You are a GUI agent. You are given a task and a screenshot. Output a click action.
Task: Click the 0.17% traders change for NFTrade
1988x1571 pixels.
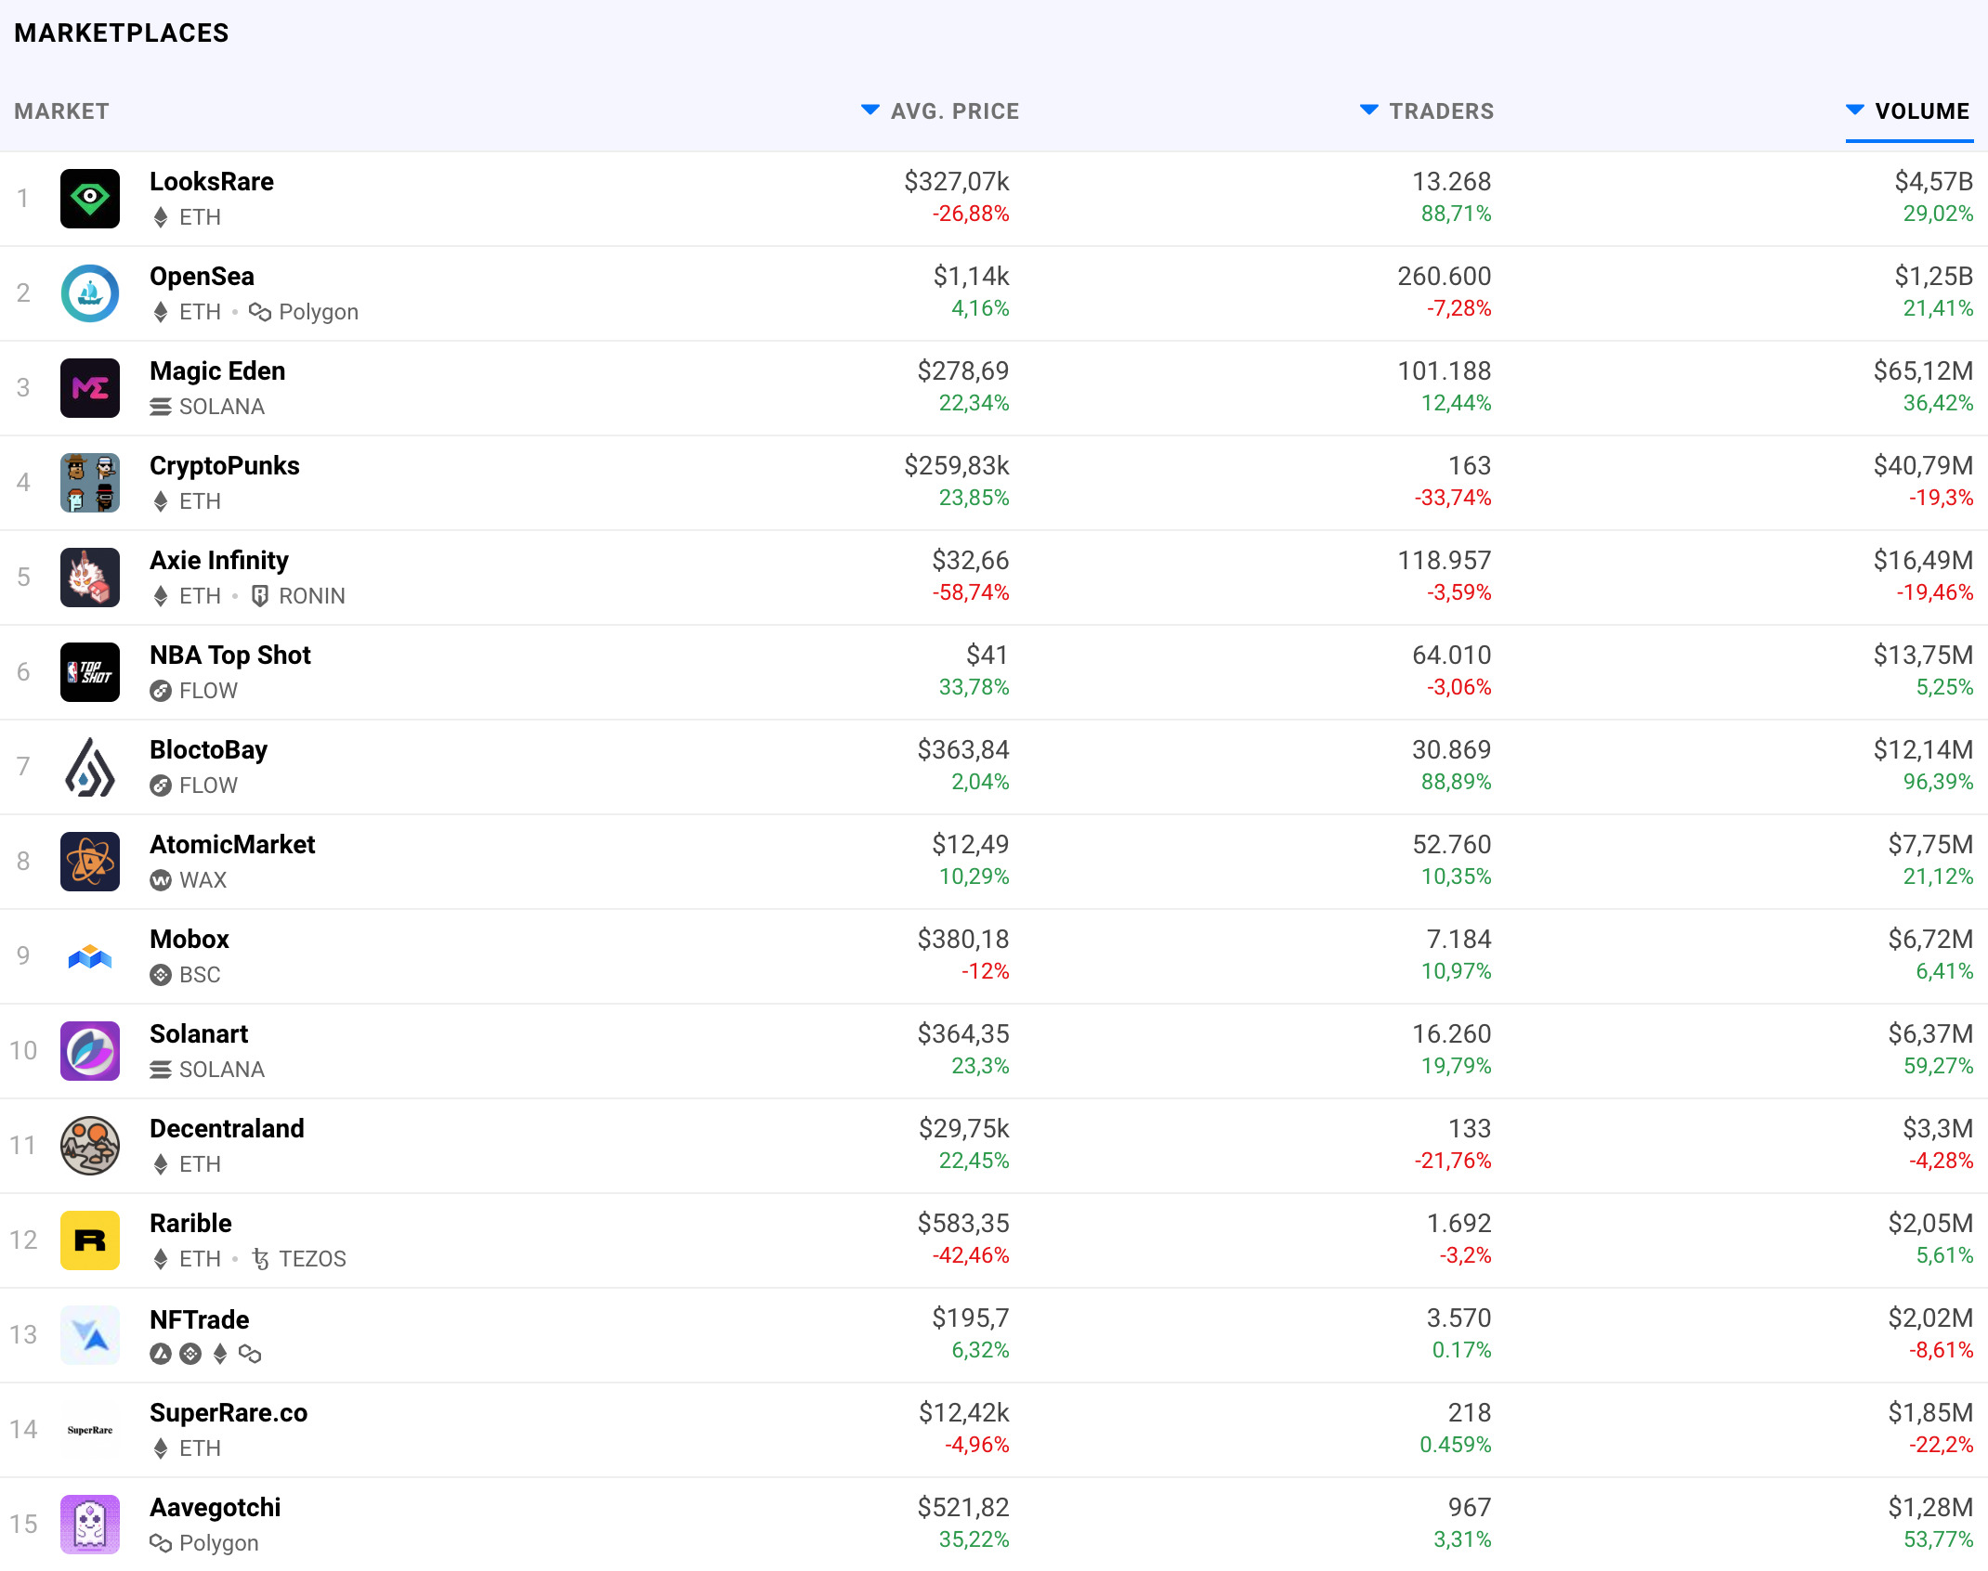point(1461,1350)
